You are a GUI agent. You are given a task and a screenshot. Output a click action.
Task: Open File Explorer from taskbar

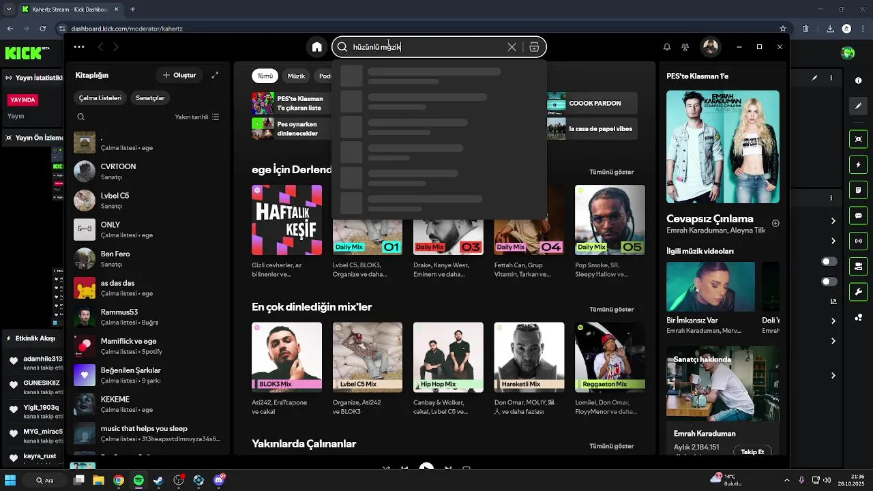coord(99,481)
